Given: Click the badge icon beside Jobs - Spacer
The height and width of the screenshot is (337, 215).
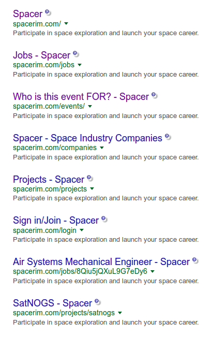Looking at the screenshot, I should pos(76,54).
